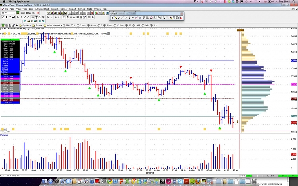Open the Lines menu
The image size is (298, 186).
pos(31,9)
